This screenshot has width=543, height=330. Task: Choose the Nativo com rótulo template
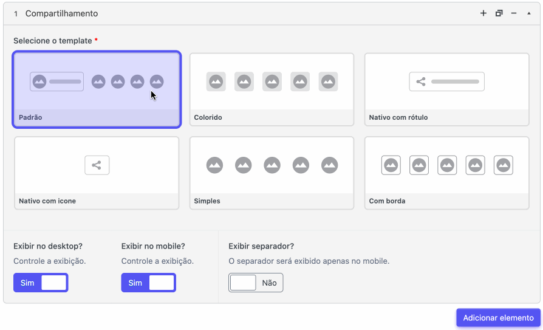pyautogui.click(x=446, y=89)
